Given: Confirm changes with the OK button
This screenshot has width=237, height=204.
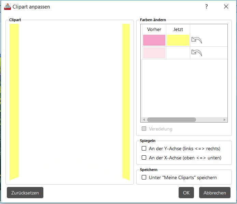Looking at the screenshot, I should (186, 193).
